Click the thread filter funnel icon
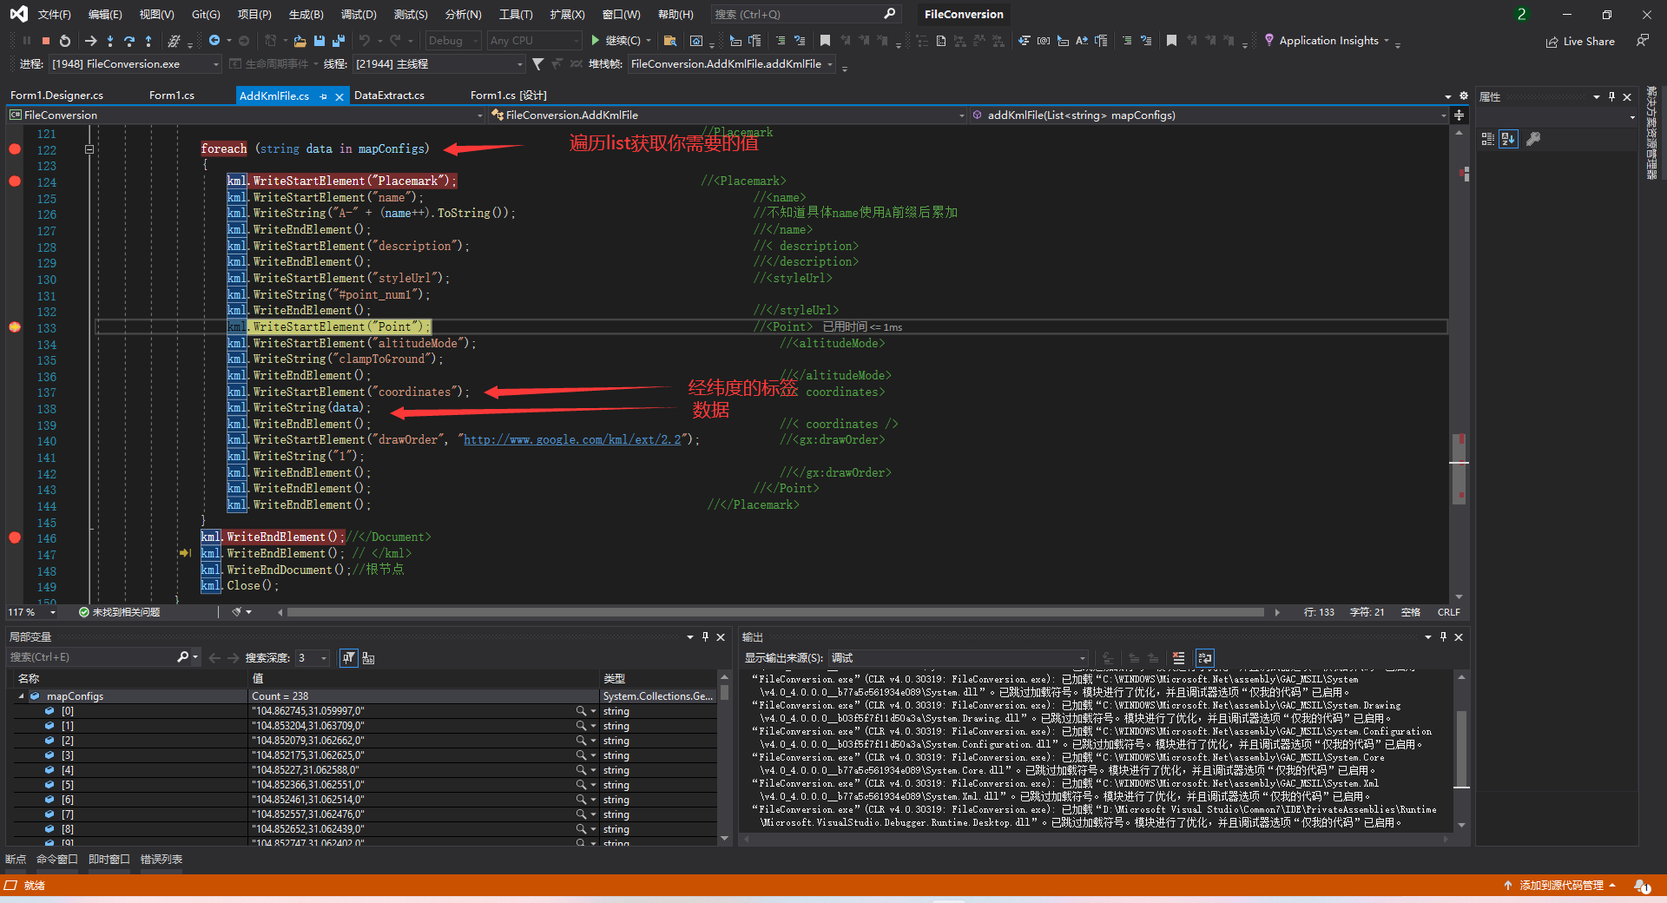1667x903 pixels. (538, 64)
